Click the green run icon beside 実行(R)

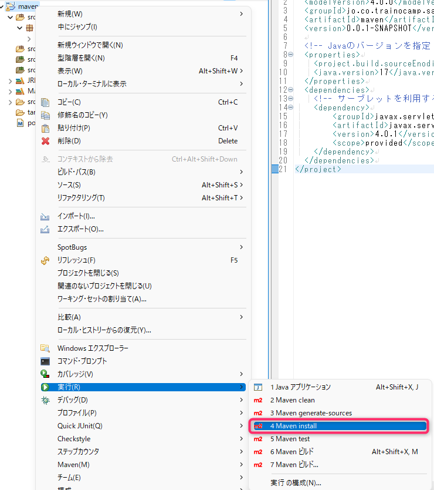click(45, 387)
